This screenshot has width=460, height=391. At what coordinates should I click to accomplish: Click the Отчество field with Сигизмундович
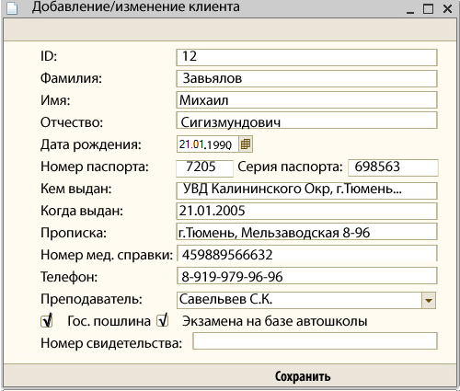306,121
